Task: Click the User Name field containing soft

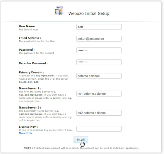Action: coord(99,27)
